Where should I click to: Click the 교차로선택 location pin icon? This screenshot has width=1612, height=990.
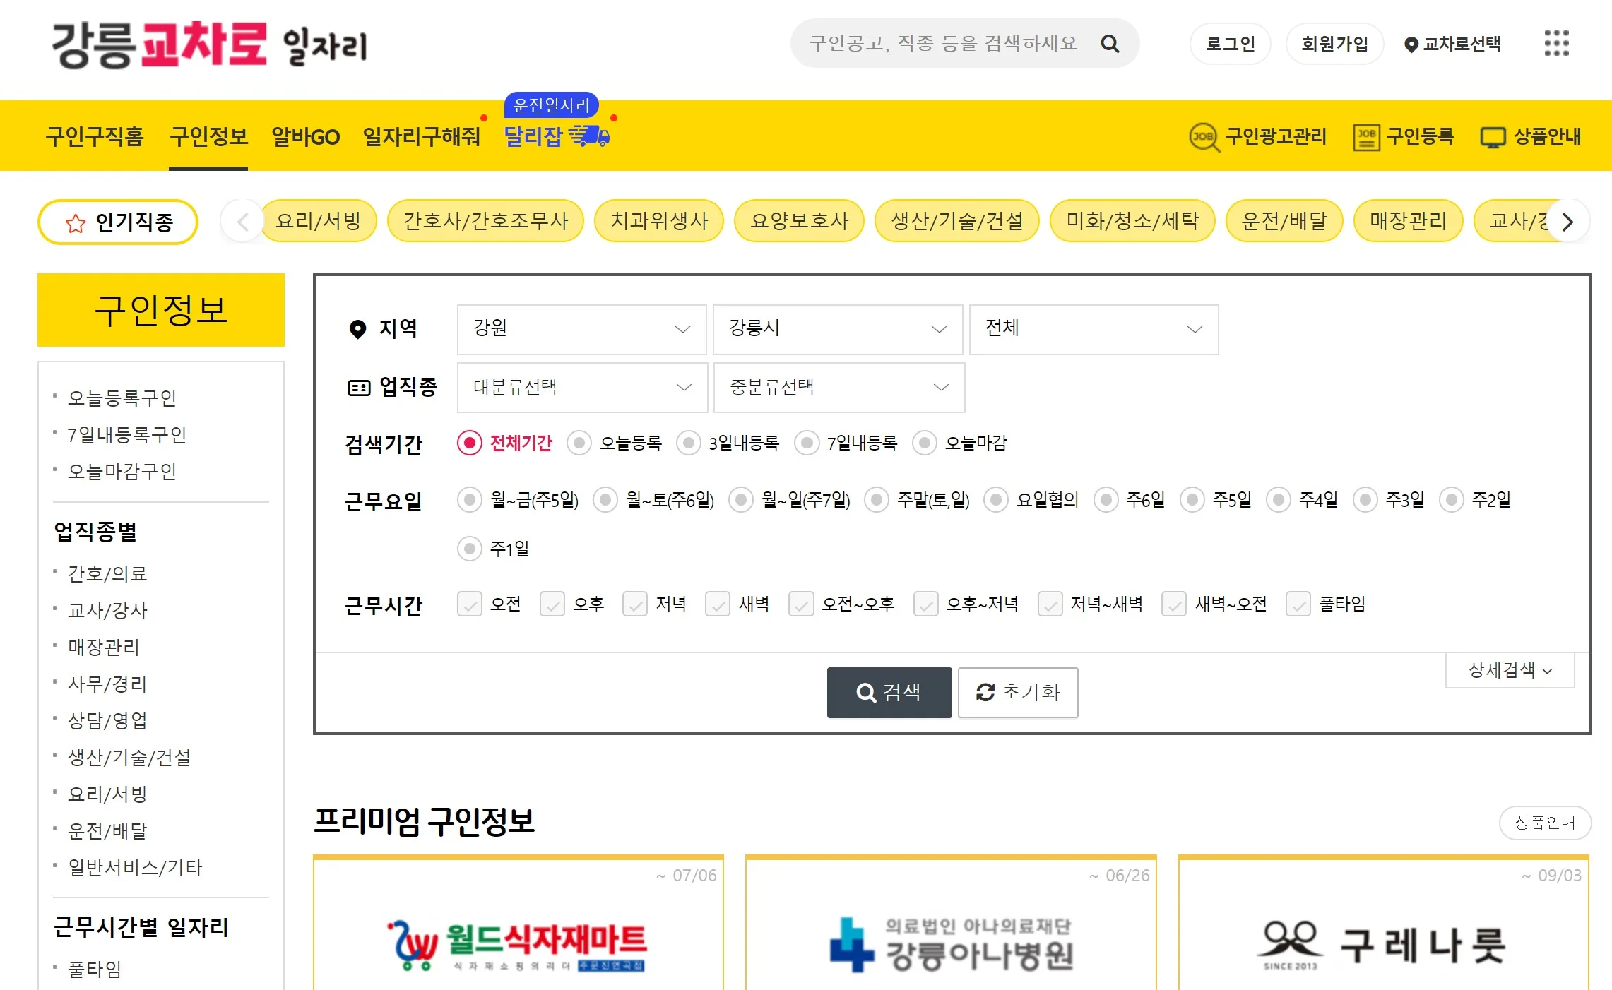1411,44
